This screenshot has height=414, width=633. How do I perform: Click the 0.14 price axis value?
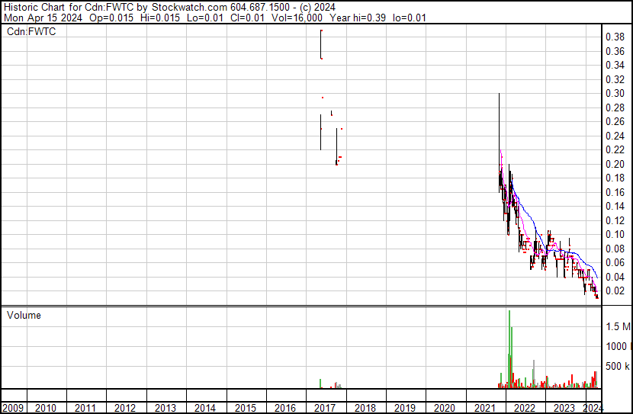pyautogui.click(x=615, y=206)
